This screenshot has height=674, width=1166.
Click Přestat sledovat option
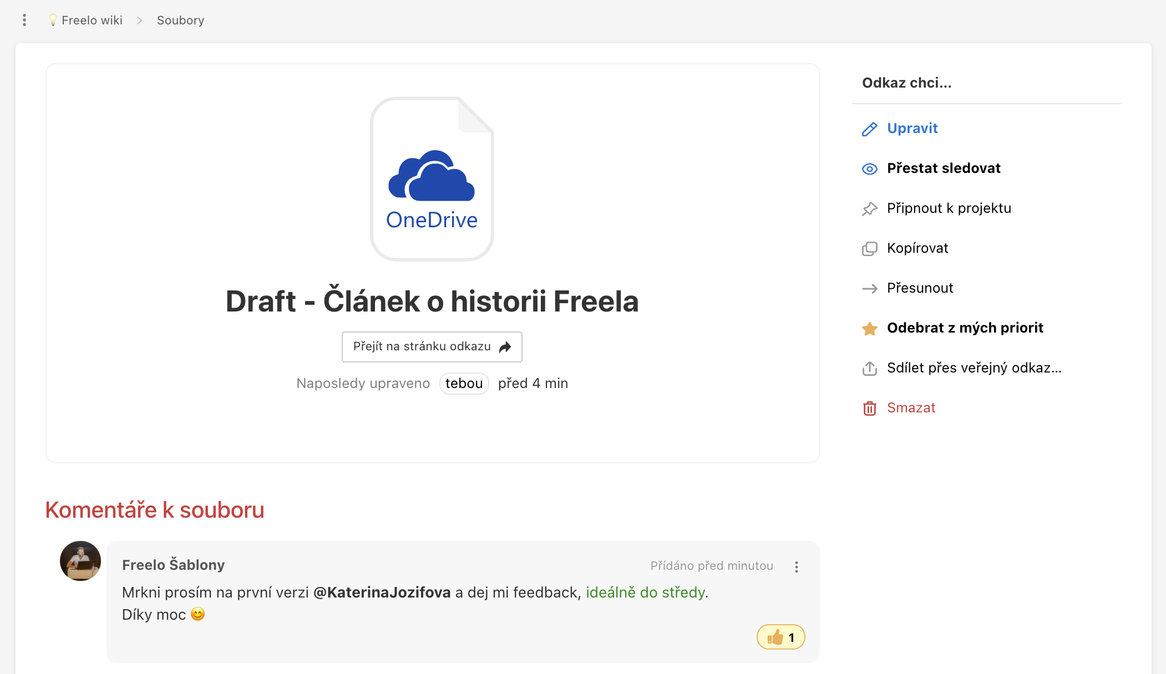tap(944, 168)
